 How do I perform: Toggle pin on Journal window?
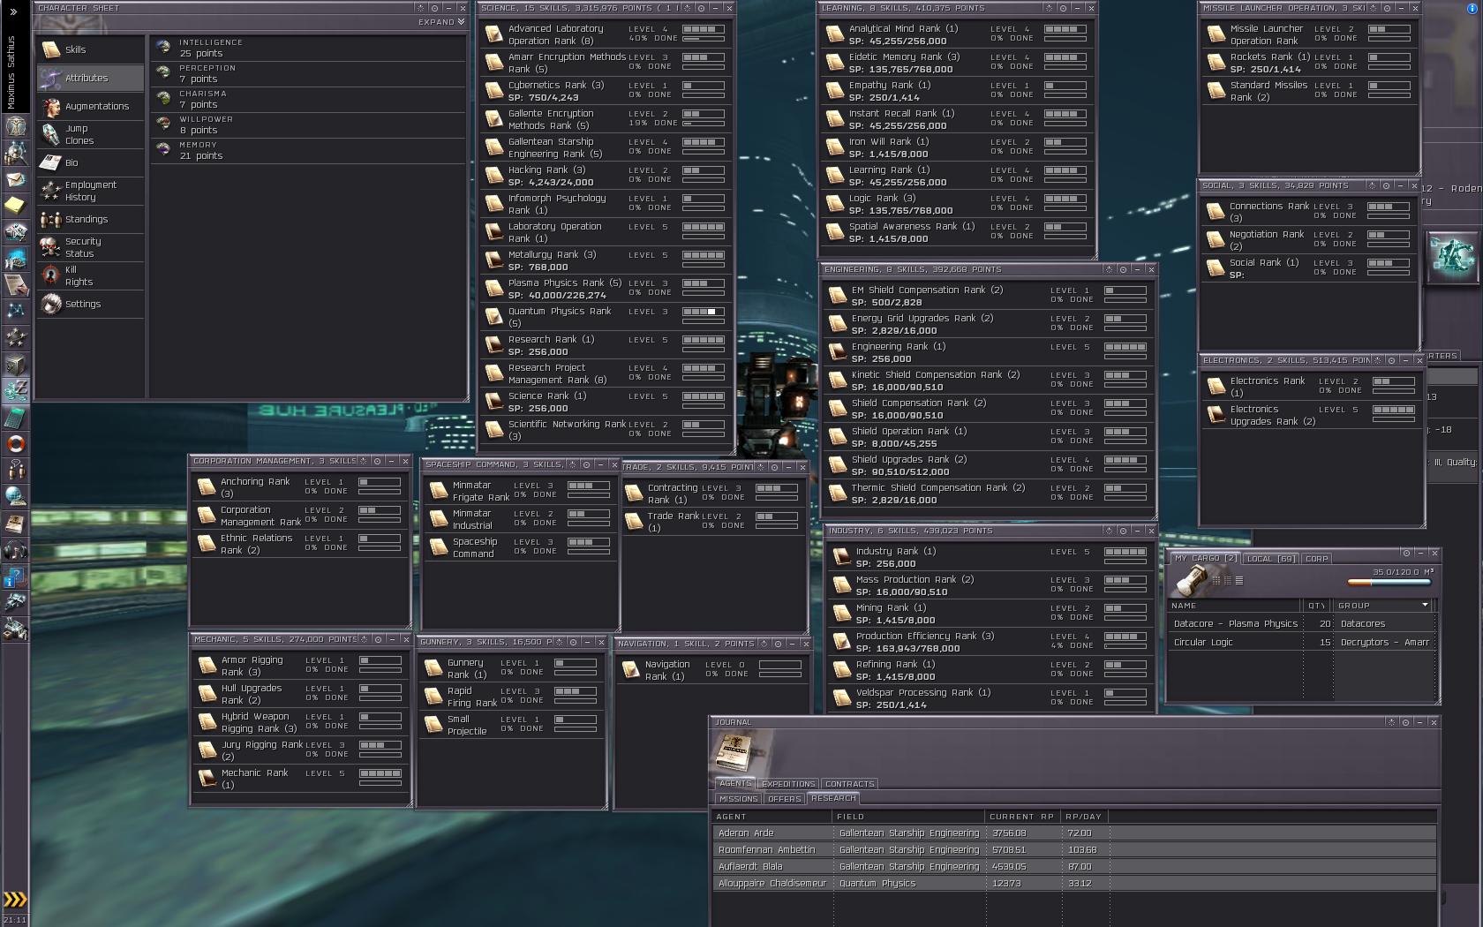[1406, 722]
